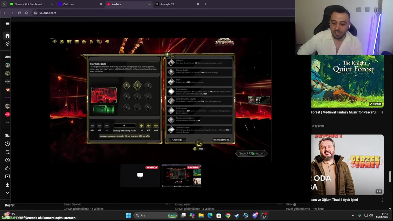Open Playlists icon in YouTube sidebar
Image resolution: width=393 pixels, height=221 pixels.
pyautogui.click(x=7, y=152)
